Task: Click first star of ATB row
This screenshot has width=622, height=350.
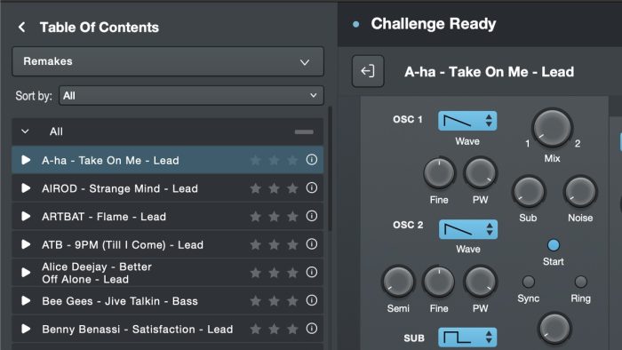Action: tap(256, 244)
